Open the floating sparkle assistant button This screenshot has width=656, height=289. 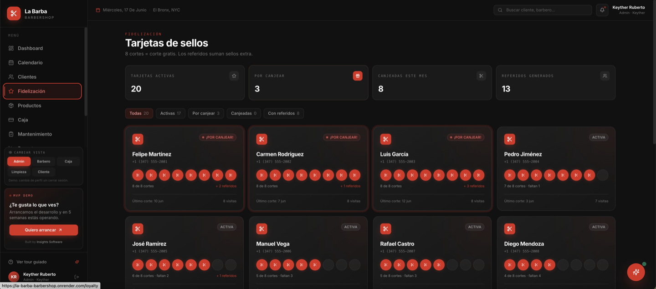[x=636, y=272]
